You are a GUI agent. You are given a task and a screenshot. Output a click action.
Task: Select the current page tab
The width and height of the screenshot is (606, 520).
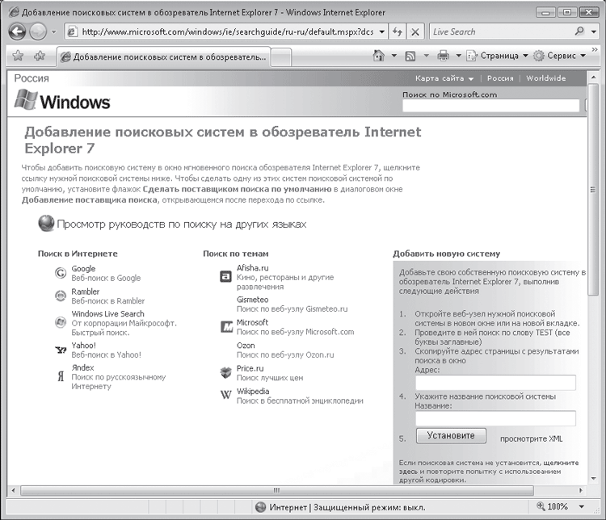[162, 57]
